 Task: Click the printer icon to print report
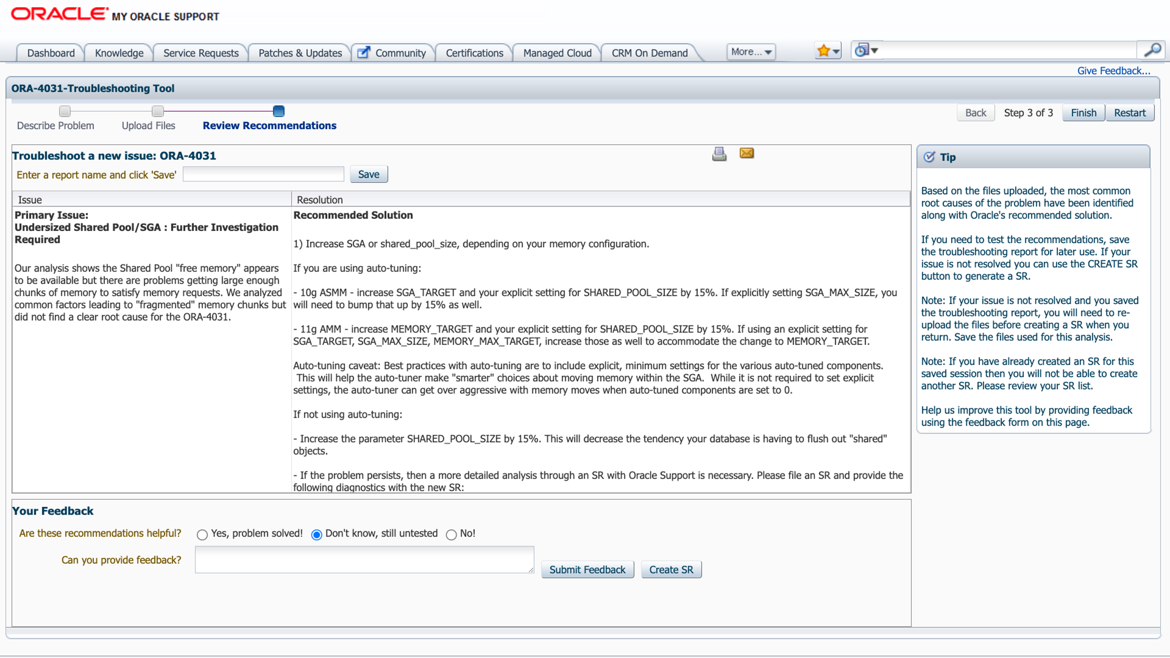point(719,154)
